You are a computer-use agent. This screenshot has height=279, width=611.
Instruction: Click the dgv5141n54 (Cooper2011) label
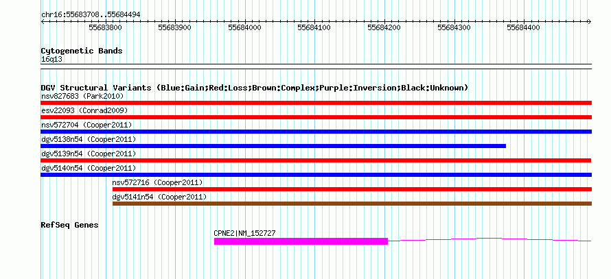click(159, 197)
